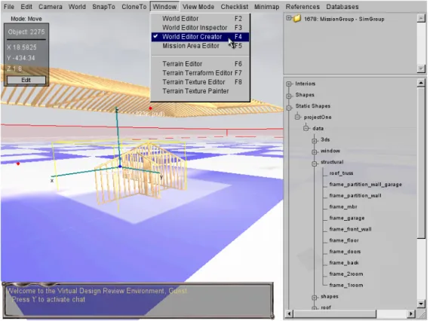Viewport: 430px width, 321px height.
Task: Select World Editor F2 menu entry
Action: pos(200,19)
